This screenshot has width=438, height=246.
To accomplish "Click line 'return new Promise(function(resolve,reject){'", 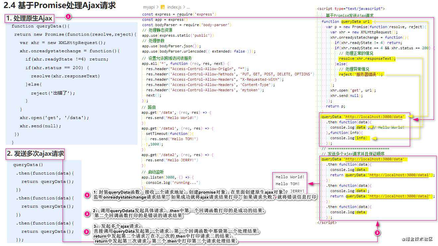I will click(x=75, y=34).
